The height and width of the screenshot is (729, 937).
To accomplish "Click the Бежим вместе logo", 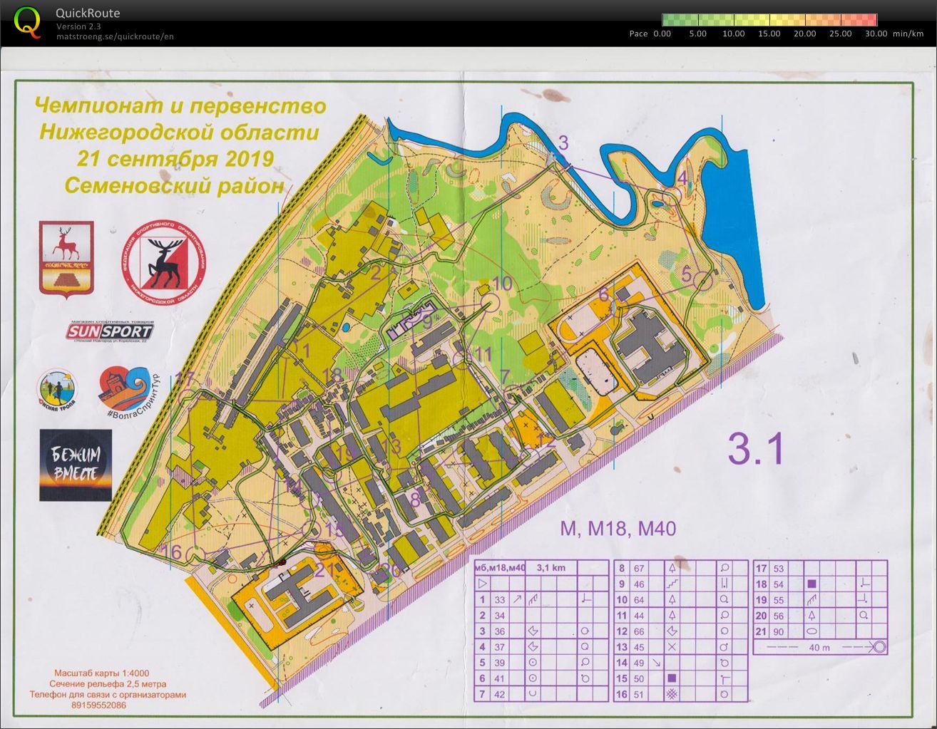I will (76, 465).
